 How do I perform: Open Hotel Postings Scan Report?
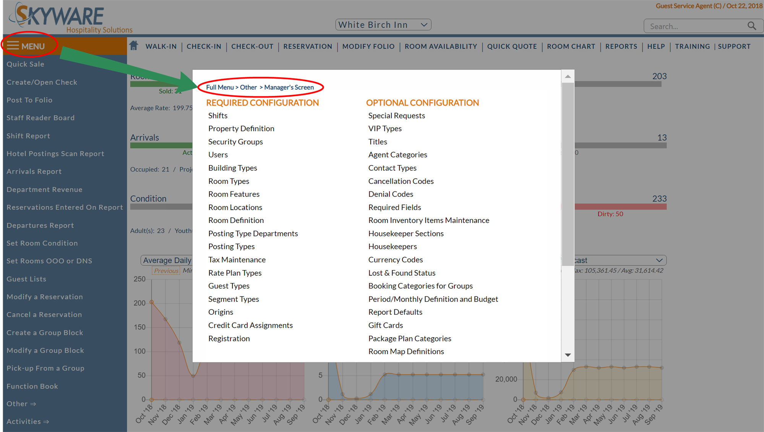pos(55,154)
